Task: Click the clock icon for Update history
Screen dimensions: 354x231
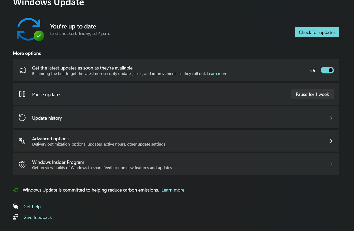Action: 22,118
